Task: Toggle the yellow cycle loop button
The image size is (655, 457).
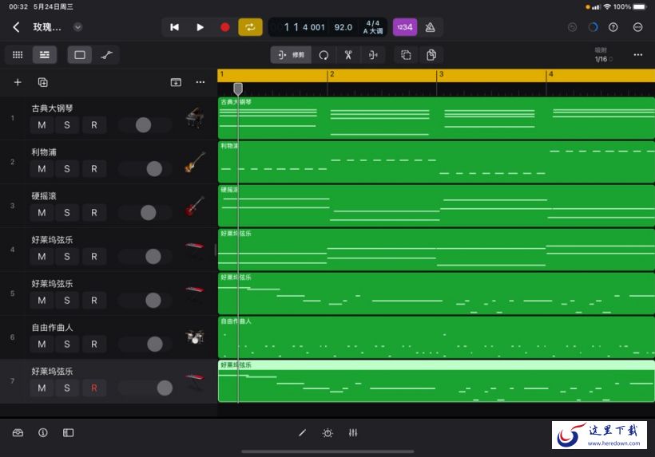Action: pos(250,28)
